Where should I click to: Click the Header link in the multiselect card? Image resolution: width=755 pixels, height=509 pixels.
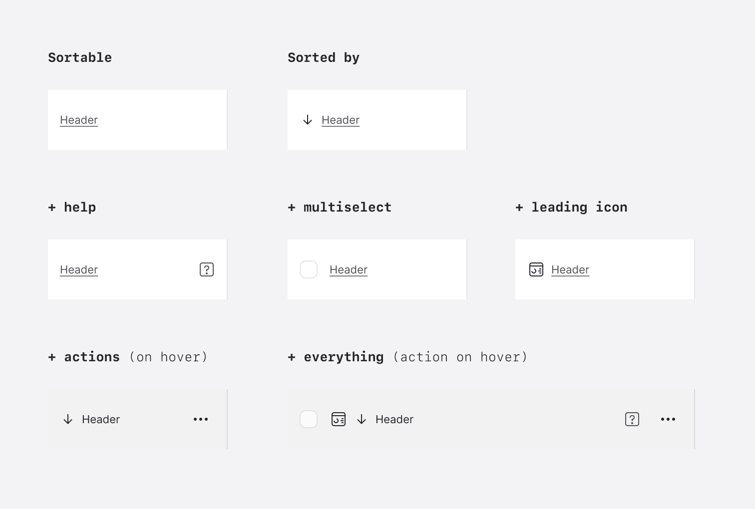pyautogui.click(x=348, y=269)
